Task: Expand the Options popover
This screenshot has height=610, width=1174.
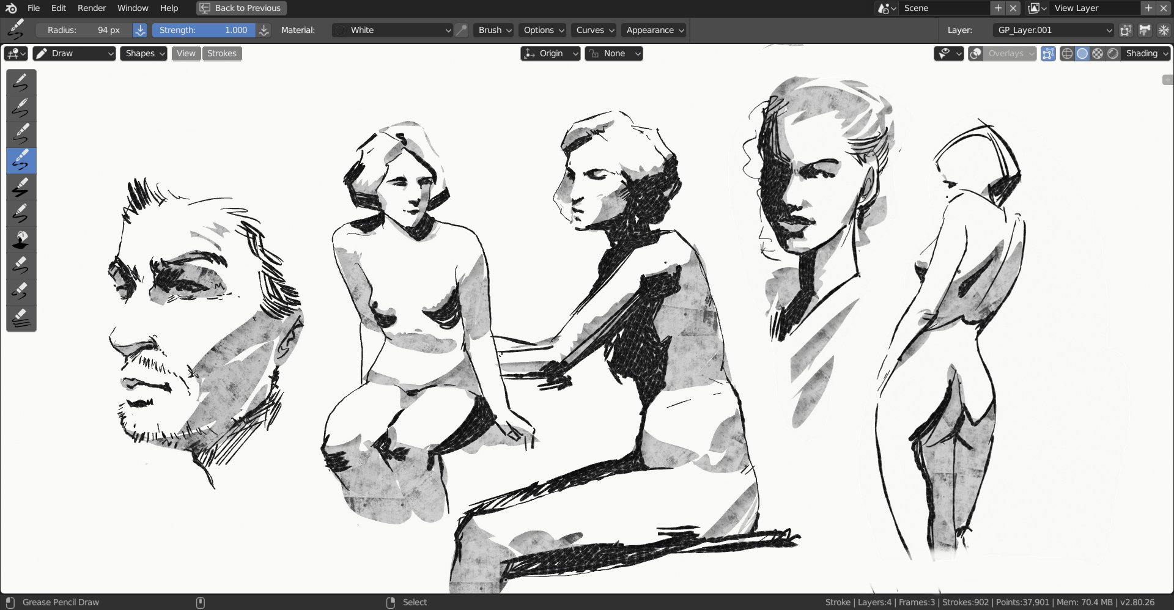Action: pos(542,30)
